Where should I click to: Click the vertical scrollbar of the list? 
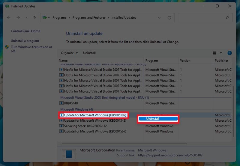[x=234, y=111]
